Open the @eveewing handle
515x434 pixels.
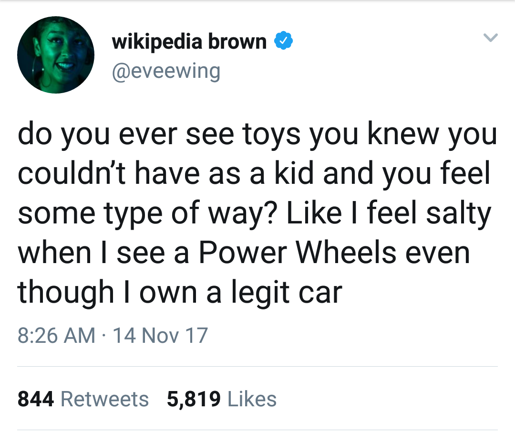click(x=166, y=71)
